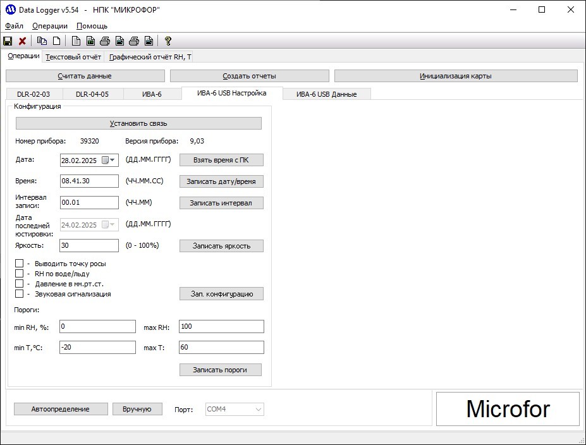Click the first printer icon on the toolbar

(x=106, y=40)
